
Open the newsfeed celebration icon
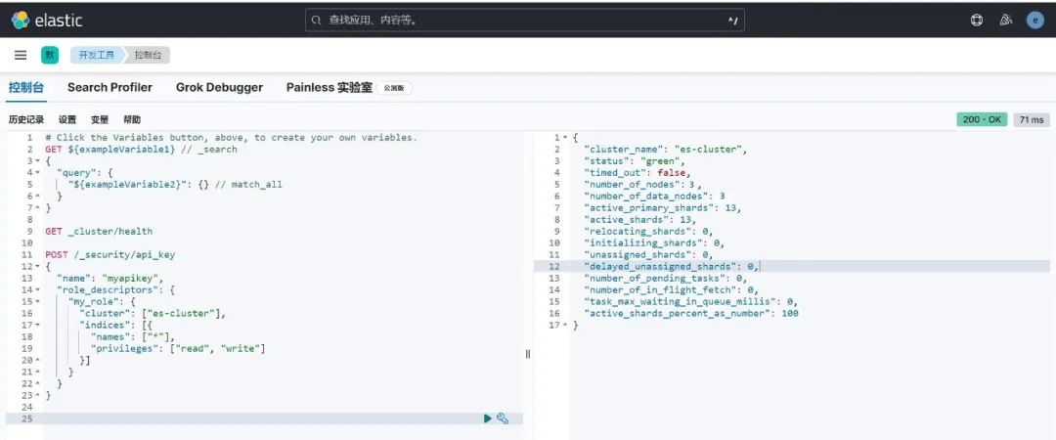(1006, 21)
